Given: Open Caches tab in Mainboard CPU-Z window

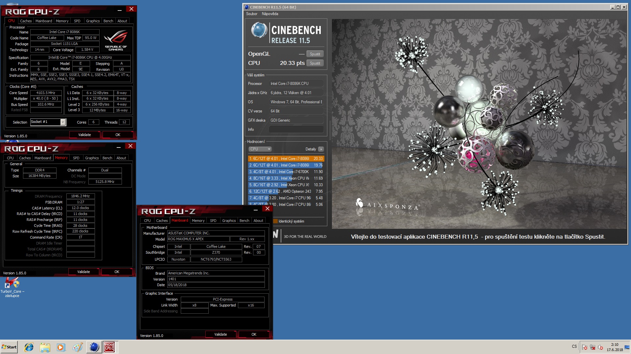Looking at the screenshot, I should click(162, 221).
